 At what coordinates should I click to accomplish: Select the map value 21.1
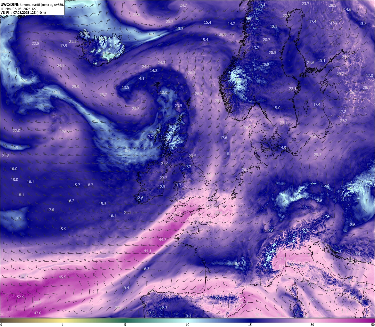pos(127,213)
